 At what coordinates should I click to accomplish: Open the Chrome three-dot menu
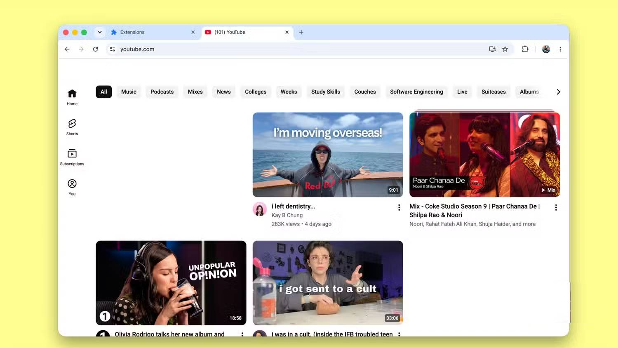[x=560, y=49]
